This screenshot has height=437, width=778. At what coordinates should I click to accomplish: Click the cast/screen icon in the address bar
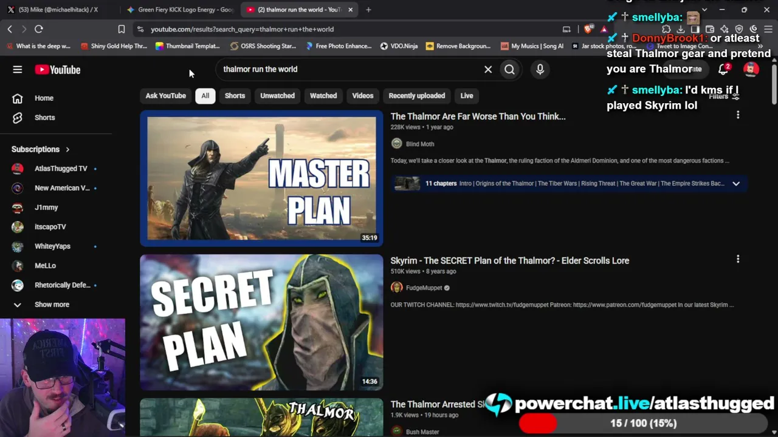[x=566, y=29]
